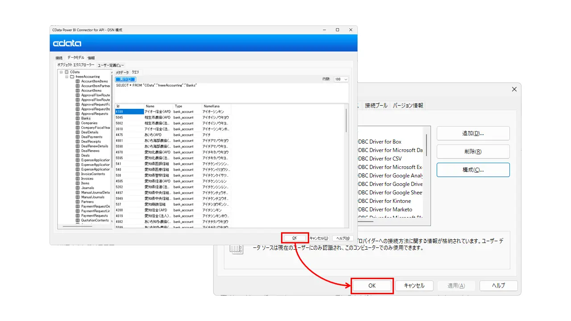Click the table icon beside Companies
571x321 pixels.
(78, 123)
